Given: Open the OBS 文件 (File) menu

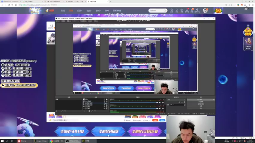Looking at the screenshot, I should (x=58, y=21).
